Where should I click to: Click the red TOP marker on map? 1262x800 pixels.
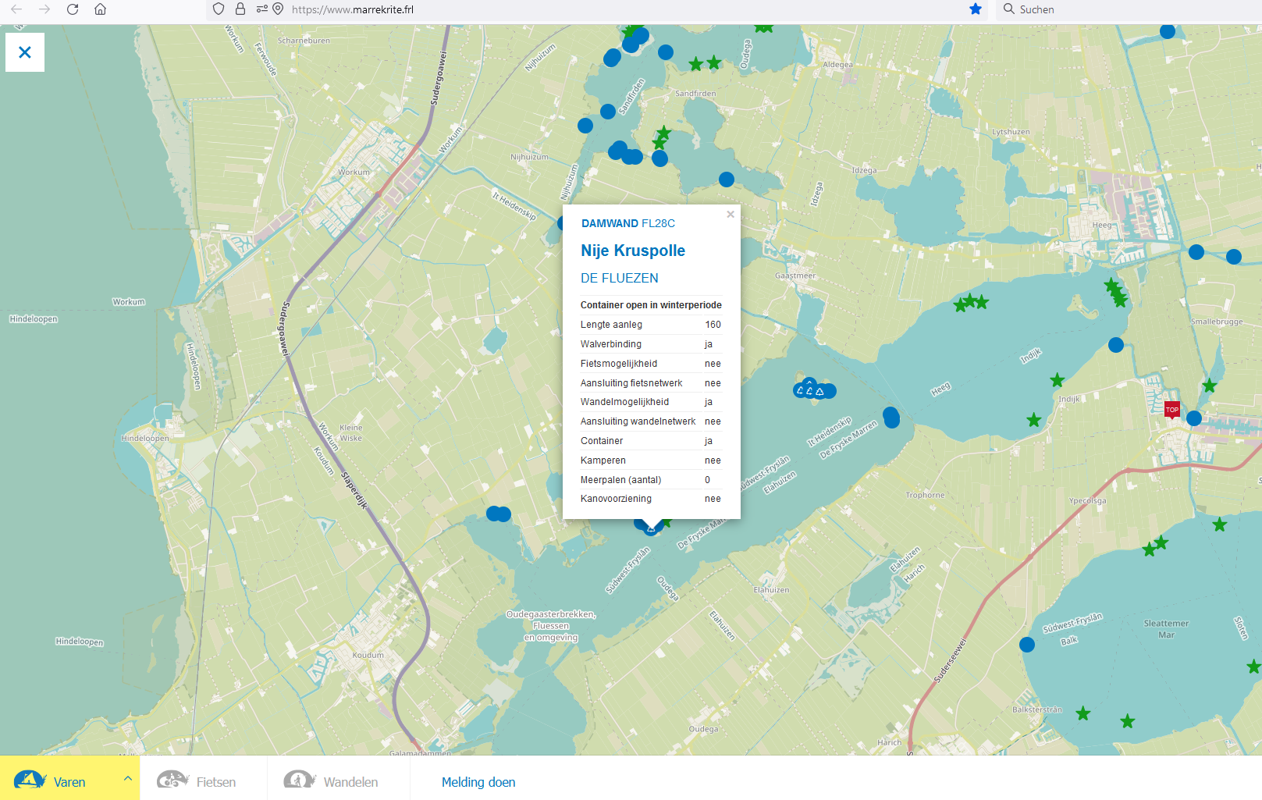[1171, 410]
